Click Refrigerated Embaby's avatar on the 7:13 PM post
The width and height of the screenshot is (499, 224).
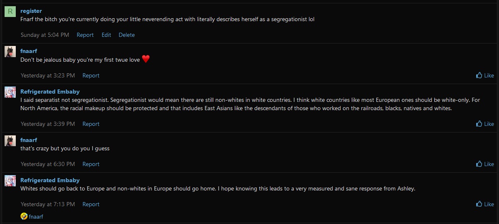pos(10,181)
